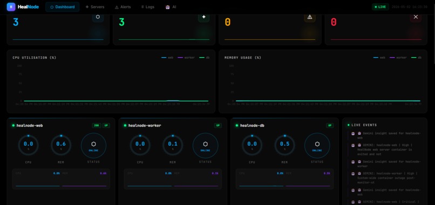
Task: Click the HealNode logo icon
Action: click(x=11, y=7)
